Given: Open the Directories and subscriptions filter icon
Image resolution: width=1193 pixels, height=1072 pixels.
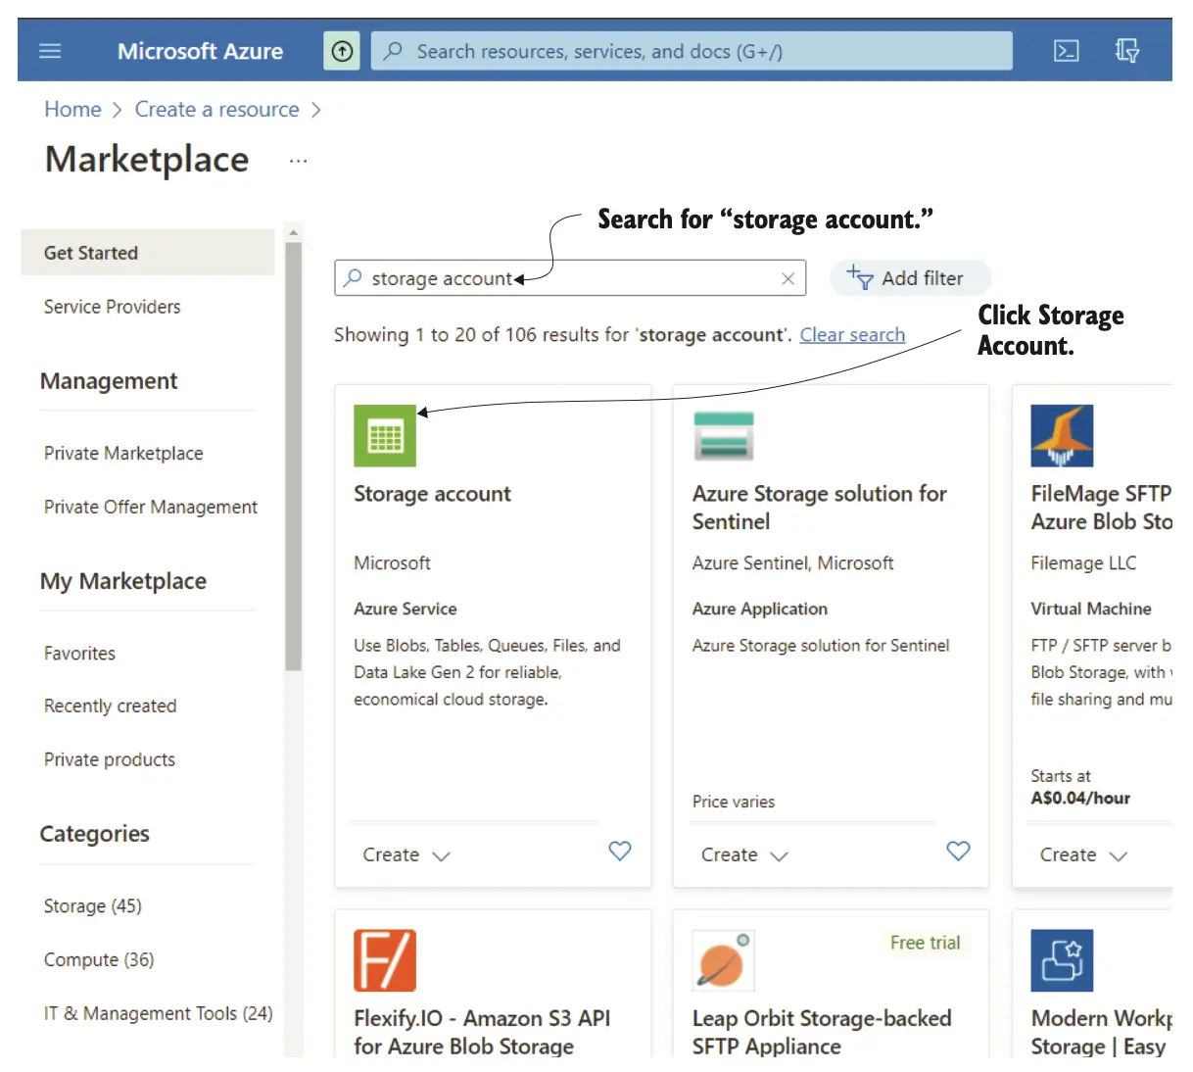Looking at the screenshot, I should 1126,51.
